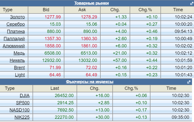This screenshot has height=122, width=194.
Task: Click the Ask column header
Action: click(82, 10)
